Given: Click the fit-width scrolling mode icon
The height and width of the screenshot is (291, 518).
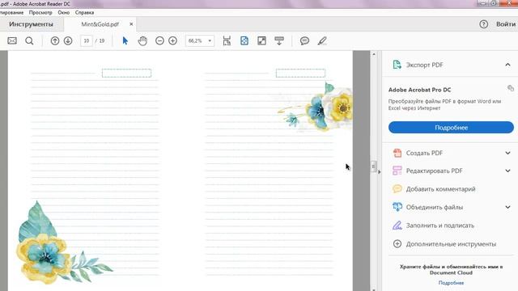Looking at the screenshot, I should (x=227, y=40).
